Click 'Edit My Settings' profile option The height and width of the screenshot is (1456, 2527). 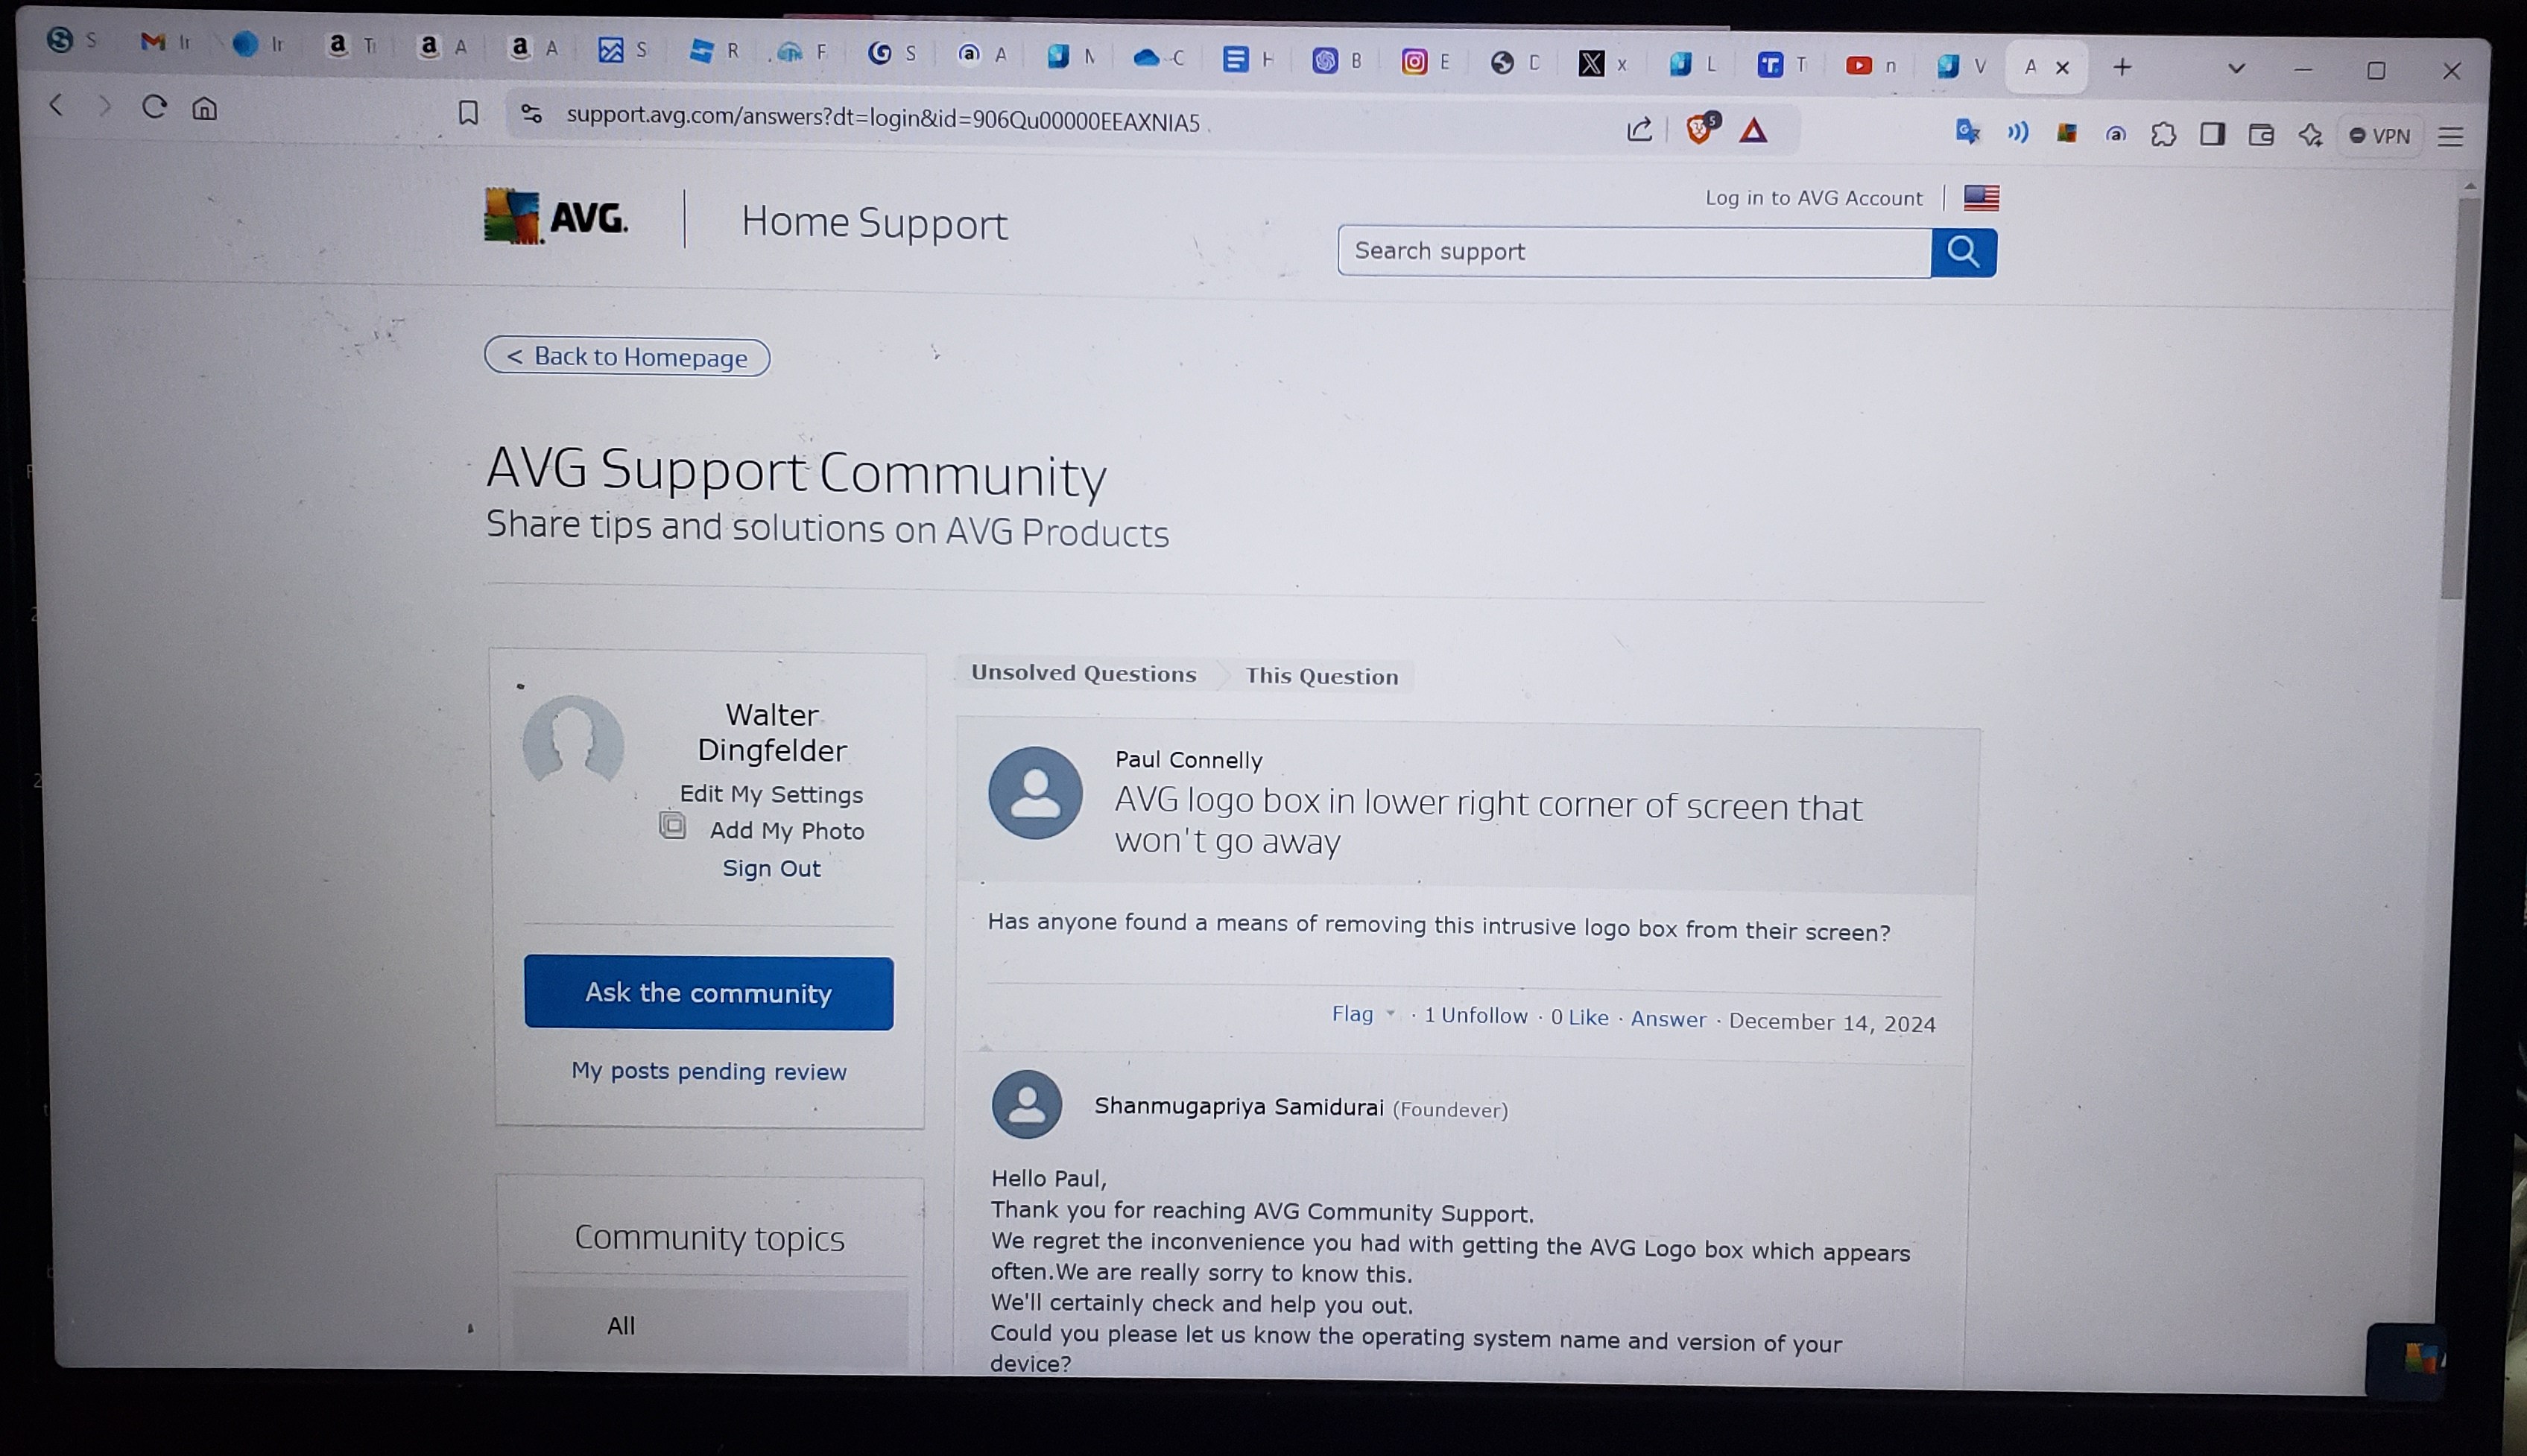(x=771, y=793)
